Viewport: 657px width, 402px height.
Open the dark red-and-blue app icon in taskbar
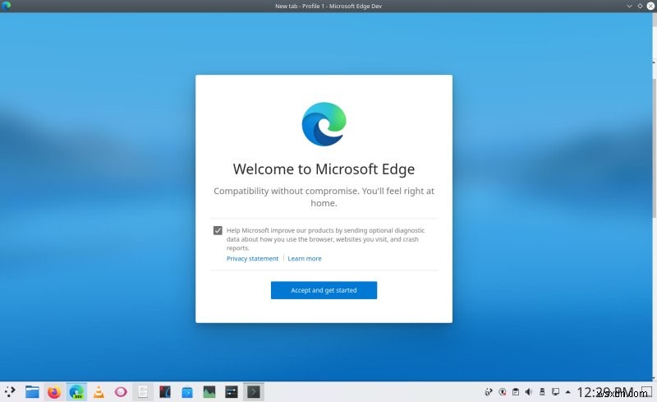tap(165, 392)
